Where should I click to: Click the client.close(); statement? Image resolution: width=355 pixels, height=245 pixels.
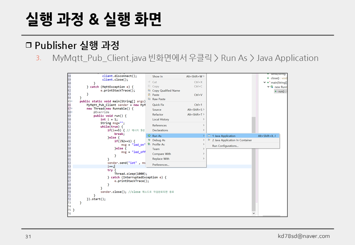[115, 80]
